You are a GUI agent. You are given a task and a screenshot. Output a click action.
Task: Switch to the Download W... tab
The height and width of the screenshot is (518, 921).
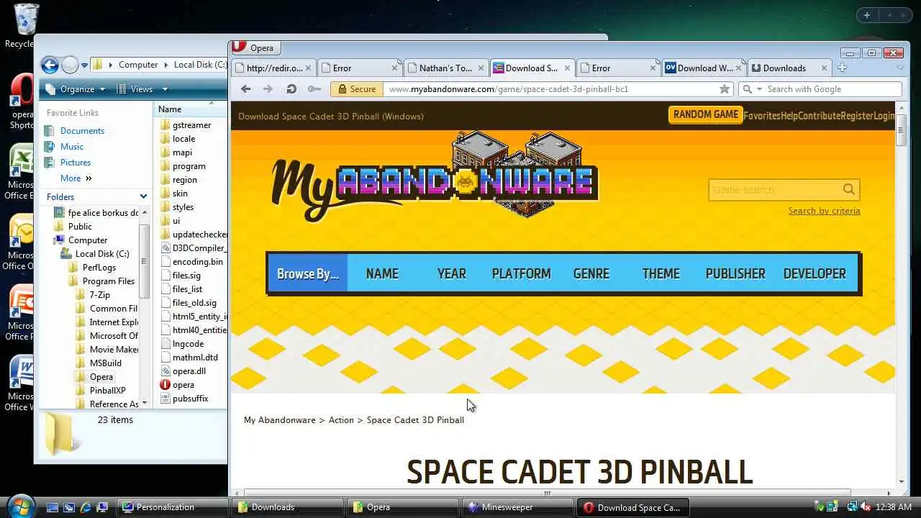[x=704, y=68]
